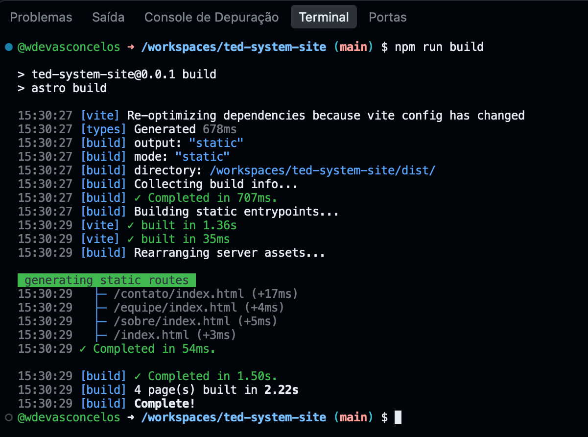The image size is (588, 437).
Task: Switch to the Saída tab
Action: coord(108,17)
